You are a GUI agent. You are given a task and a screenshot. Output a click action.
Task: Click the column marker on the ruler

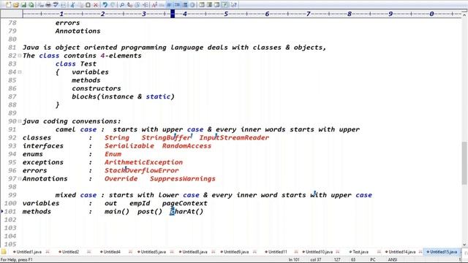click(x=173, y=14)
